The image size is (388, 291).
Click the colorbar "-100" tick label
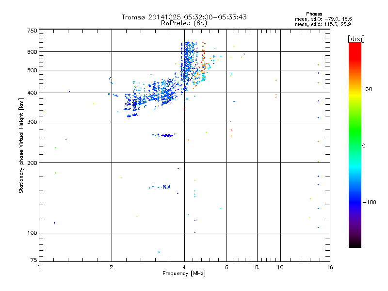[x=369, y=202]
